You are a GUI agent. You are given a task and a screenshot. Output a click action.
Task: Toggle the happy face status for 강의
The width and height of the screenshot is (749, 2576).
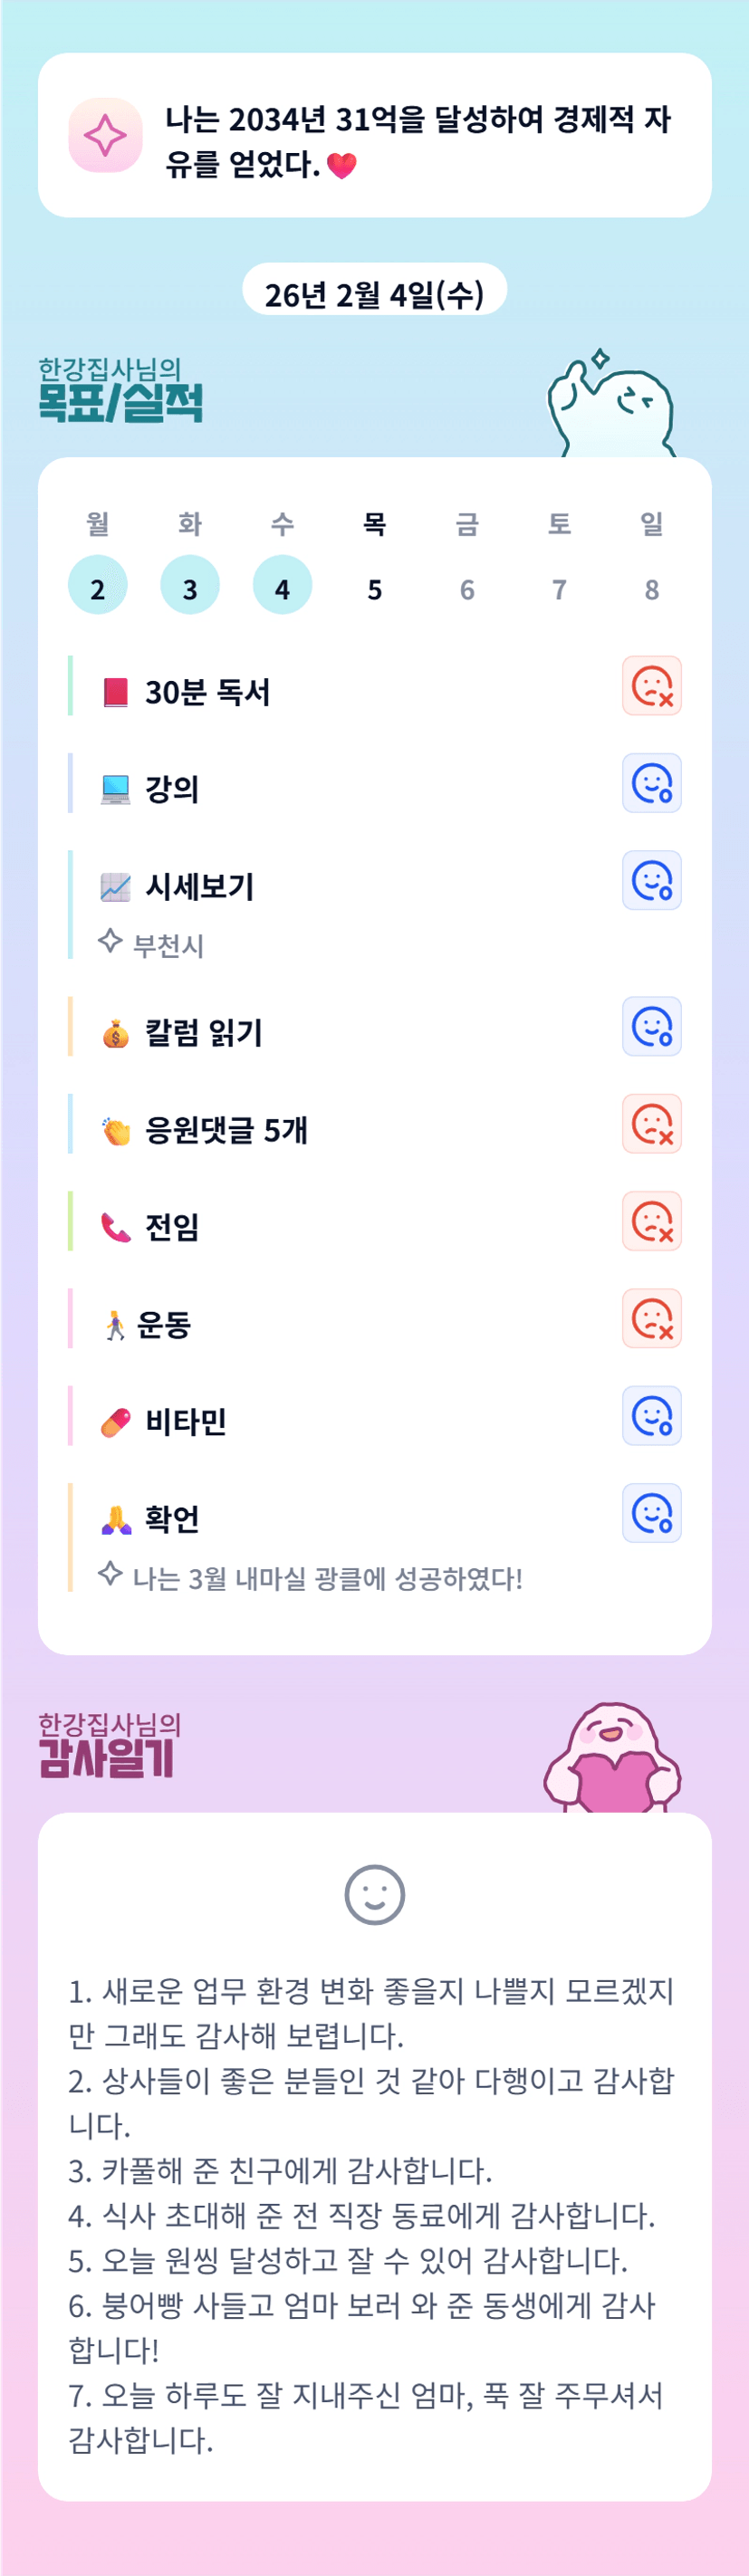652,783
